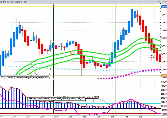
Task: Click the 2:48 time axis label
Action: click(x=42, y=117)
